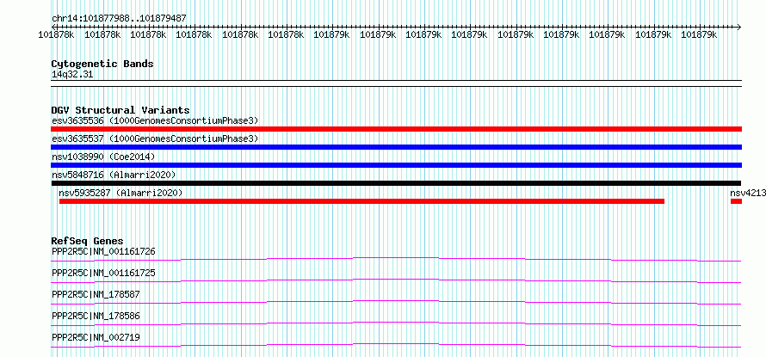Select the magenta line for NM_002719
The image size is (766, 357).
(x=396, y=345)
